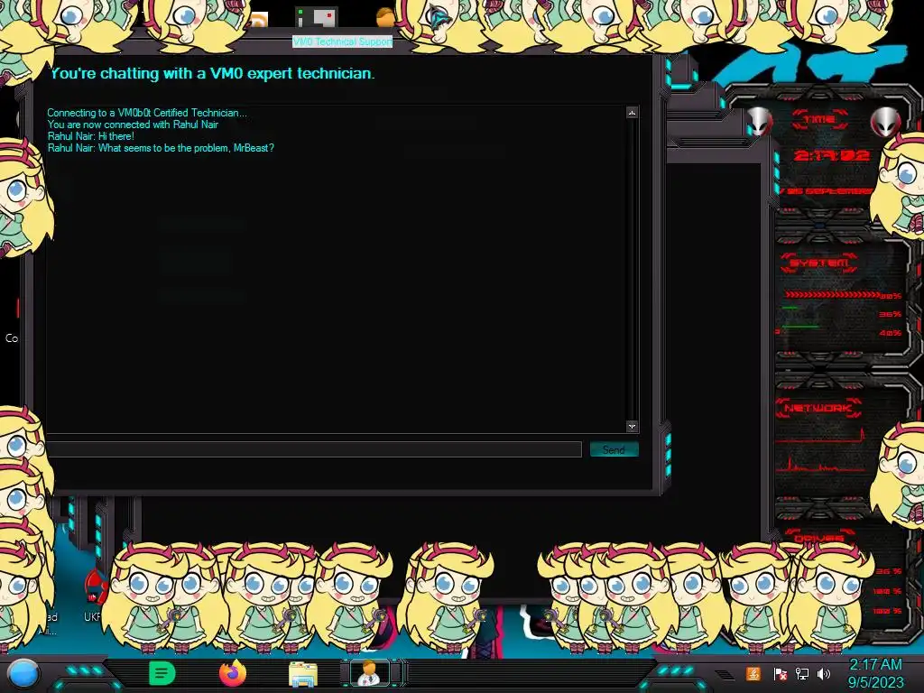Click the teal triangular logo icon at top

point(439,17)
